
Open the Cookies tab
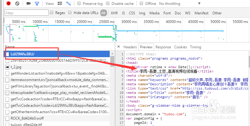click(x=181, y=47)
